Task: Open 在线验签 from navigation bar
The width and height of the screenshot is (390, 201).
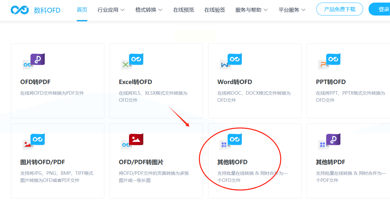Action: pyautogui.click(x=215, y=10)
